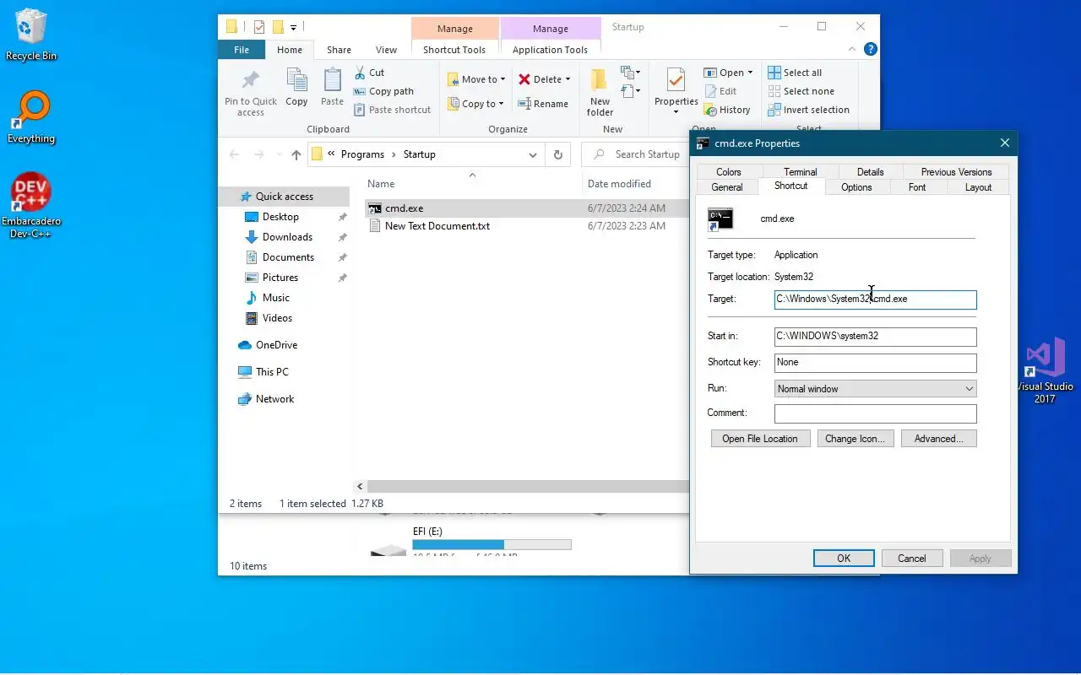1081x675 pixels.
Task: Select New Text Document.txt file
Action: (x=437, y=226)
